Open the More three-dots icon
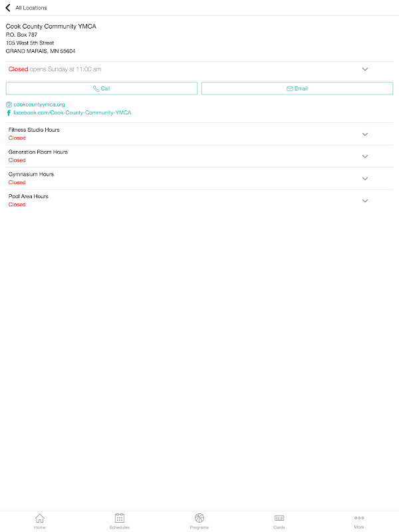Screen dimensions: 399x532 [359, 518]
